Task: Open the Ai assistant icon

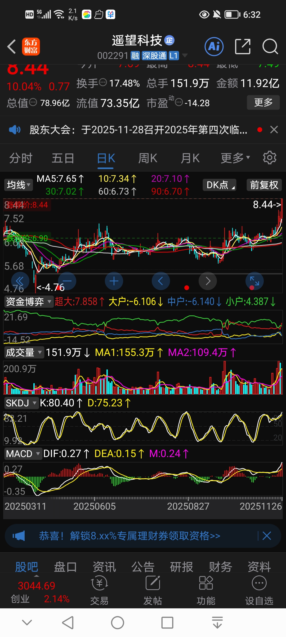Action: coord(214,46)
